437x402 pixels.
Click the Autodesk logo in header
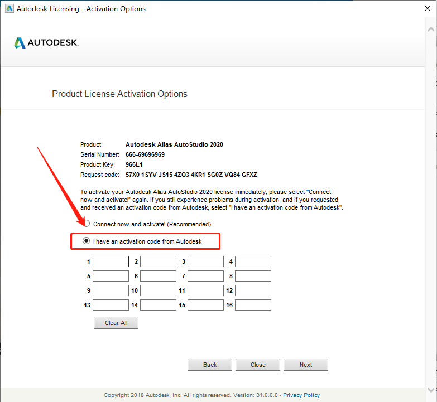click(x=46, y=42)
